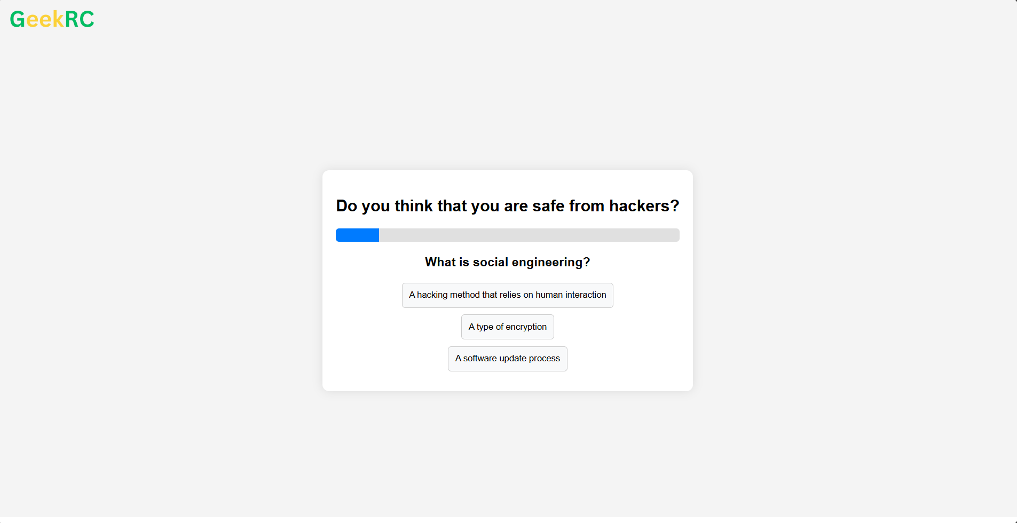This screenshot has height=523, width=1017.
Task: Pick 'A software update process' option
Action: point(507,359)
